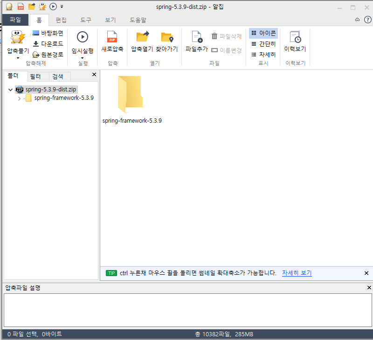Click the 찾아가기 folder location icon
The image size is (373, 340).
point(167,37)
